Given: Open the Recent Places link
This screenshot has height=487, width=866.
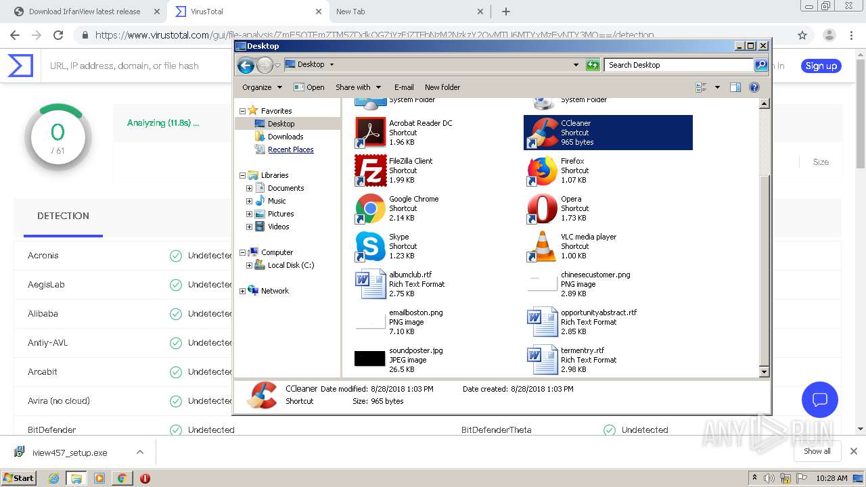Looking at the screenshot, I should tap(291, 149).
